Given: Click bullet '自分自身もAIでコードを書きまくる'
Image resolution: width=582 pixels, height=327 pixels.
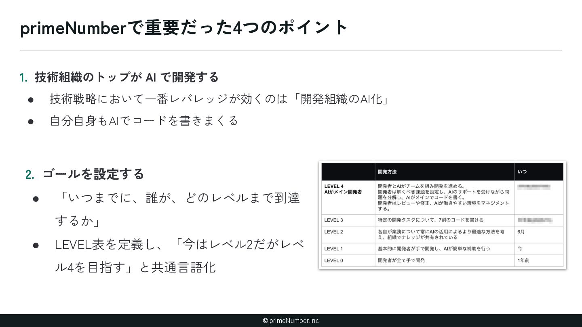Looking at the screenshot, I should tap(144, 121).
